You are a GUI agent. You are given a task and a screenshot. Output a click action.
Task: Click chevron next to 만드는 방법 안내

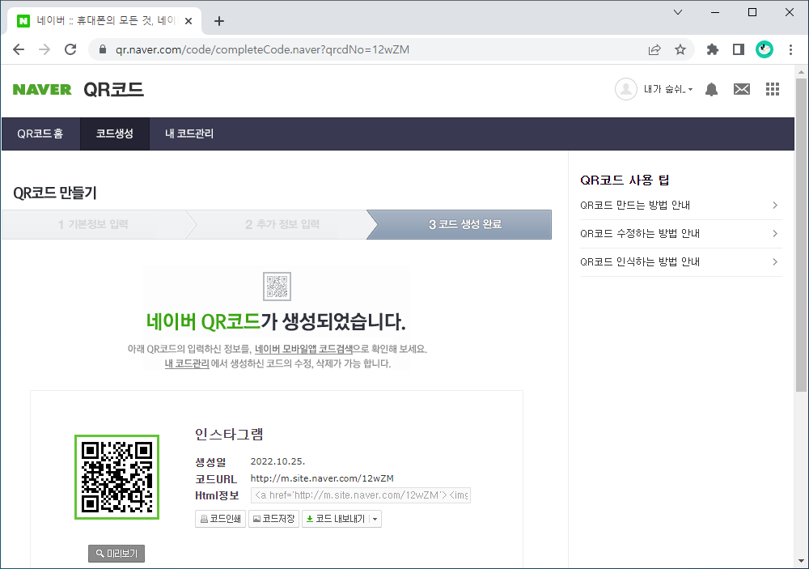click(x=775, y=206)
